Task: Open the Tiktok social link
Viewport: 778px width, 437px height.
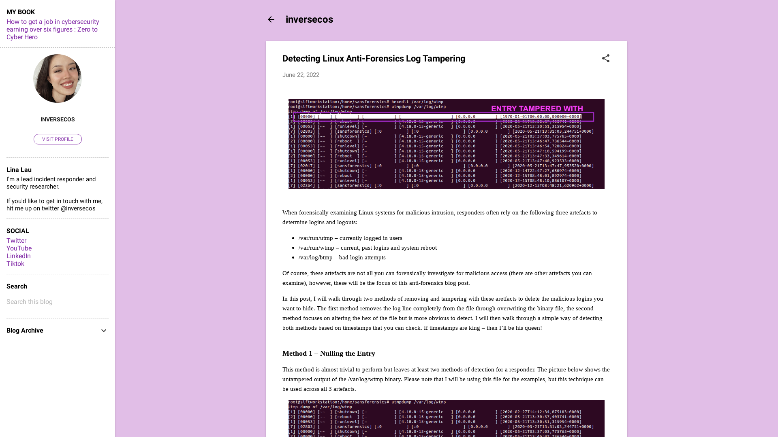Action: [x=15, y=263]
